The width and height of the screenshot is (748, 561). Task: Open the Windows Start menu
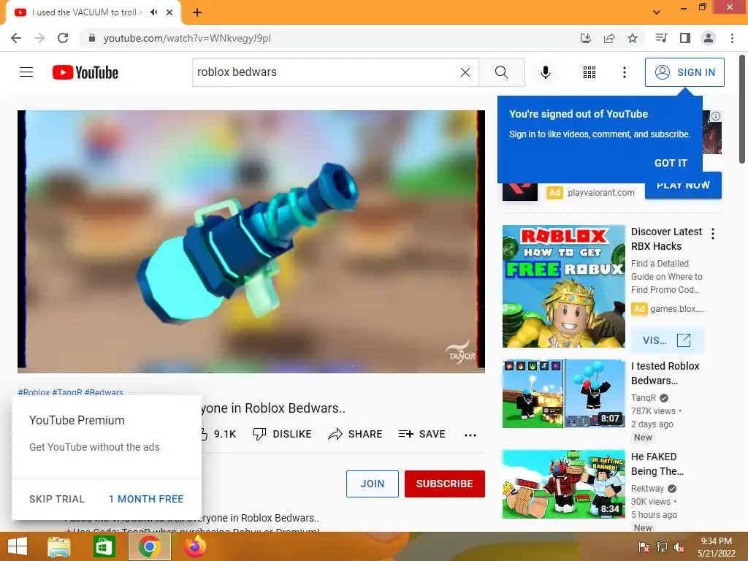click(18, 546)
